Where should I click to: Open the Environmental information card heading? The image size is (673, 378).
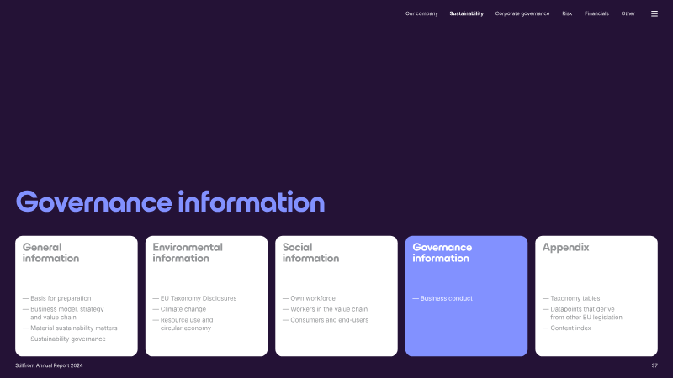click(188, 253)
